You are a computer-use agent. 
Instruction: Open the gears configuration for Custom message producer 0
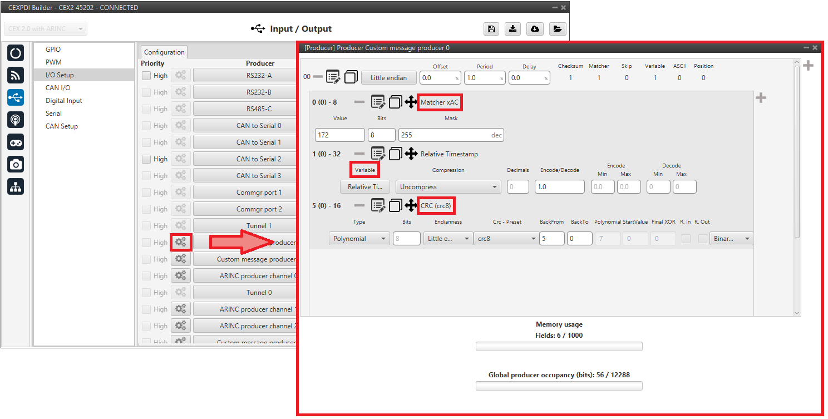point(181,243)
